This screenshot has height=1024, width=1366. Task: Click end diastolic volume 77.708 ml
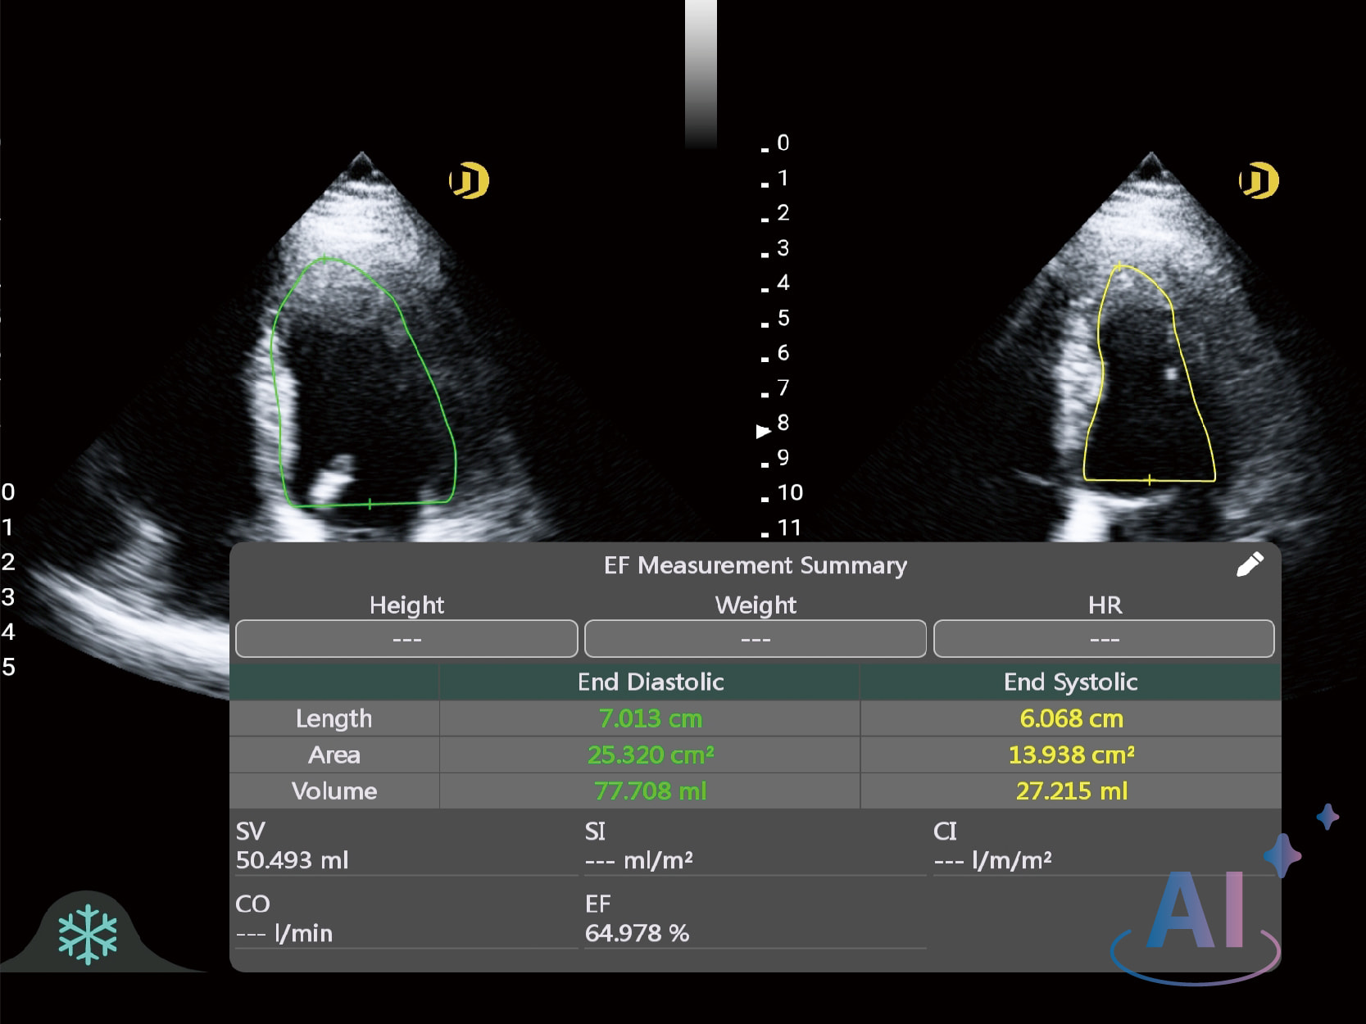coord(651,791)
